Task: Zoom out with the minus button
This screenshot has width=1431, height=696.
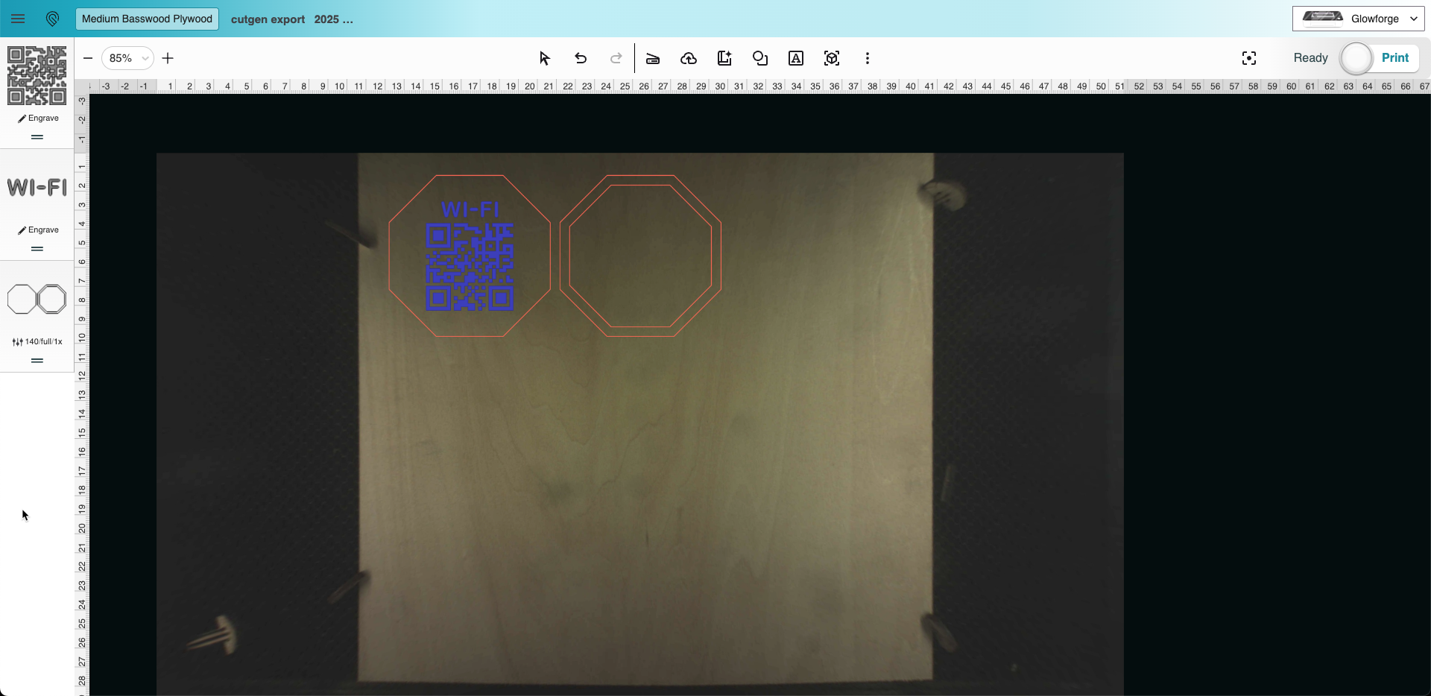Action: point(88,58)
